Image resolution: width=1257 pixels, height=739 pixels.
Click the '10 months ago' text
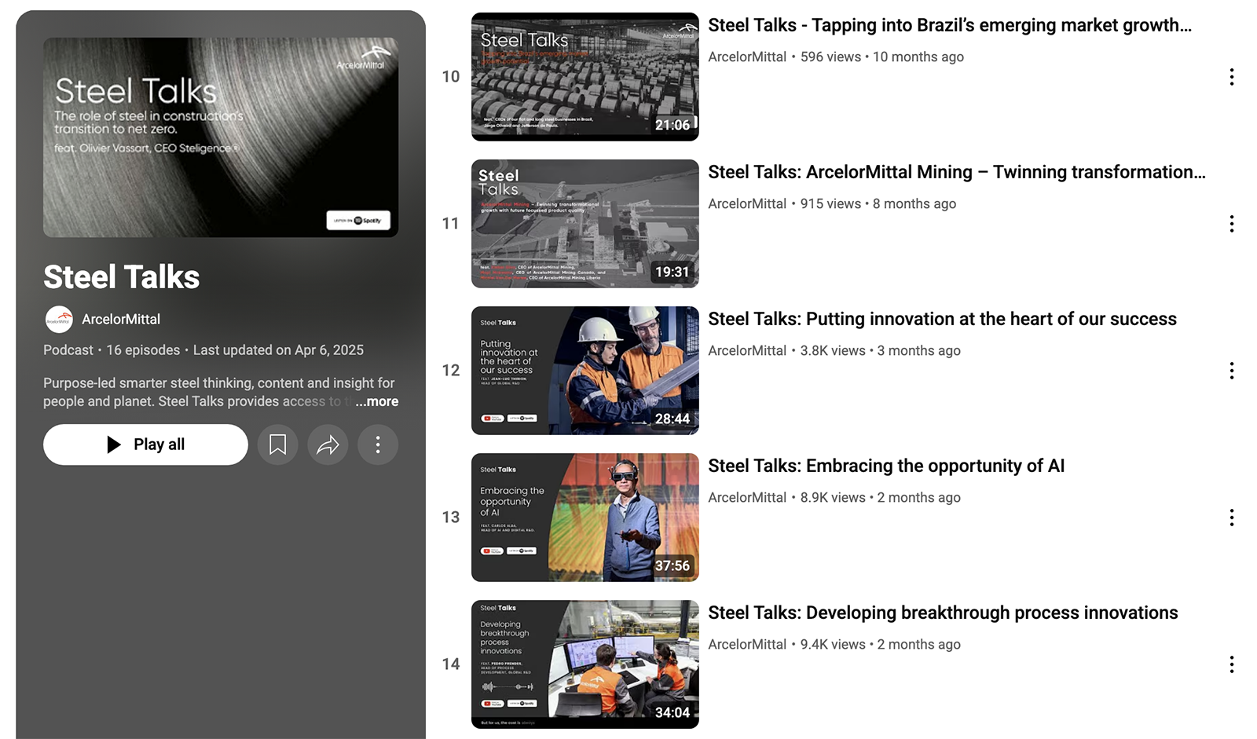(918, 57)
